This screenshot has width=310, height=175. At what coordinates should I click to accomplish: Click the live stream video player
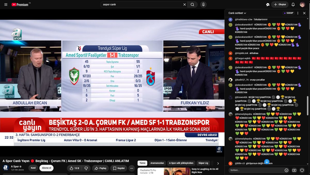point(112,83)
